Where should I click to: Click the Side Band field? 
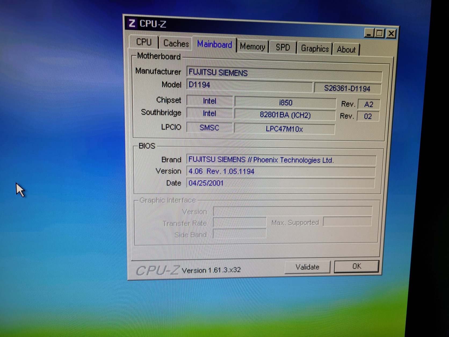(240, 234)
